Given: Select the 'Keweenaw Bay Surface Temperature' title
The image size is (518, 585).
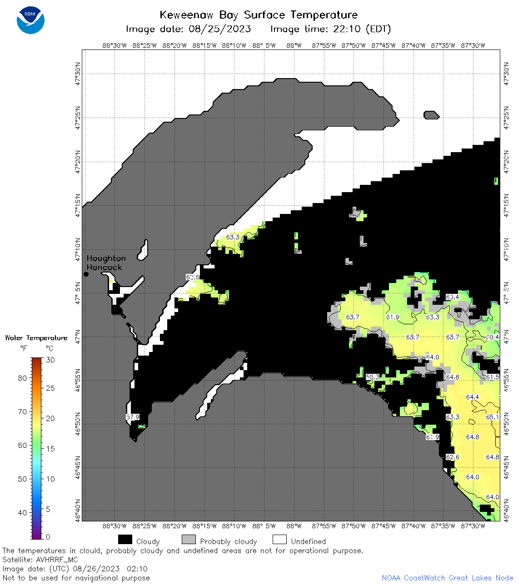Looking at the screenshot, I should 259,15.
